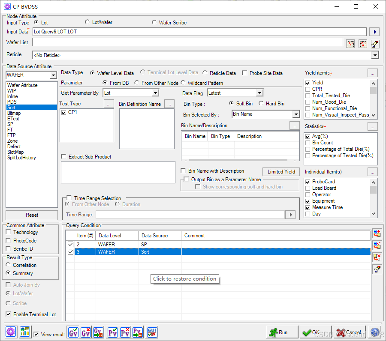Select ETest in data source list
386x341 pixels.
13,119
